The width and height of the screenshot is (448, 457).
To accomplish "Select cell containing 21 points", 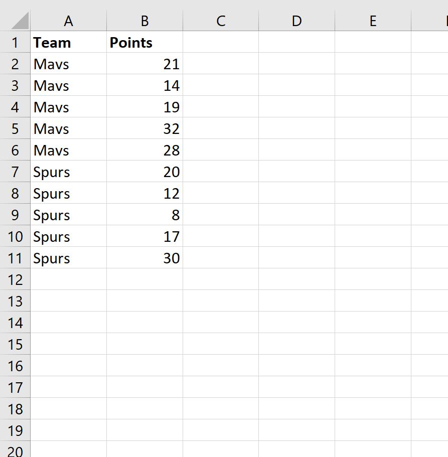I will (145, 64).
